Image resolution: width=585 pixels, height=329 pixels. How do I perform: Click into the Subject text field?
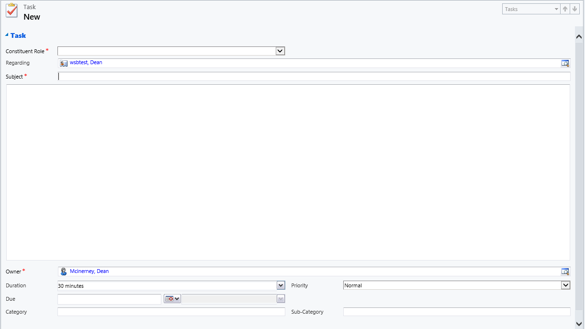314,77
